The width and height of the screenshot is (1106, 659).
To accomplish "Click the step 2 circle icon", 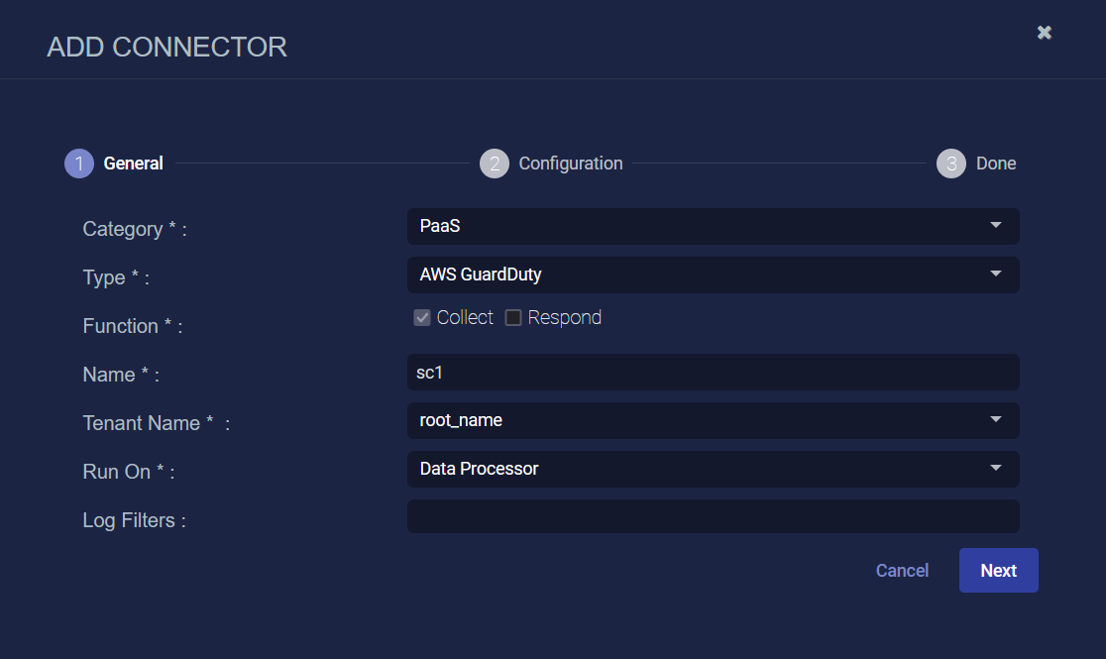I will click(x=495, y=164).
